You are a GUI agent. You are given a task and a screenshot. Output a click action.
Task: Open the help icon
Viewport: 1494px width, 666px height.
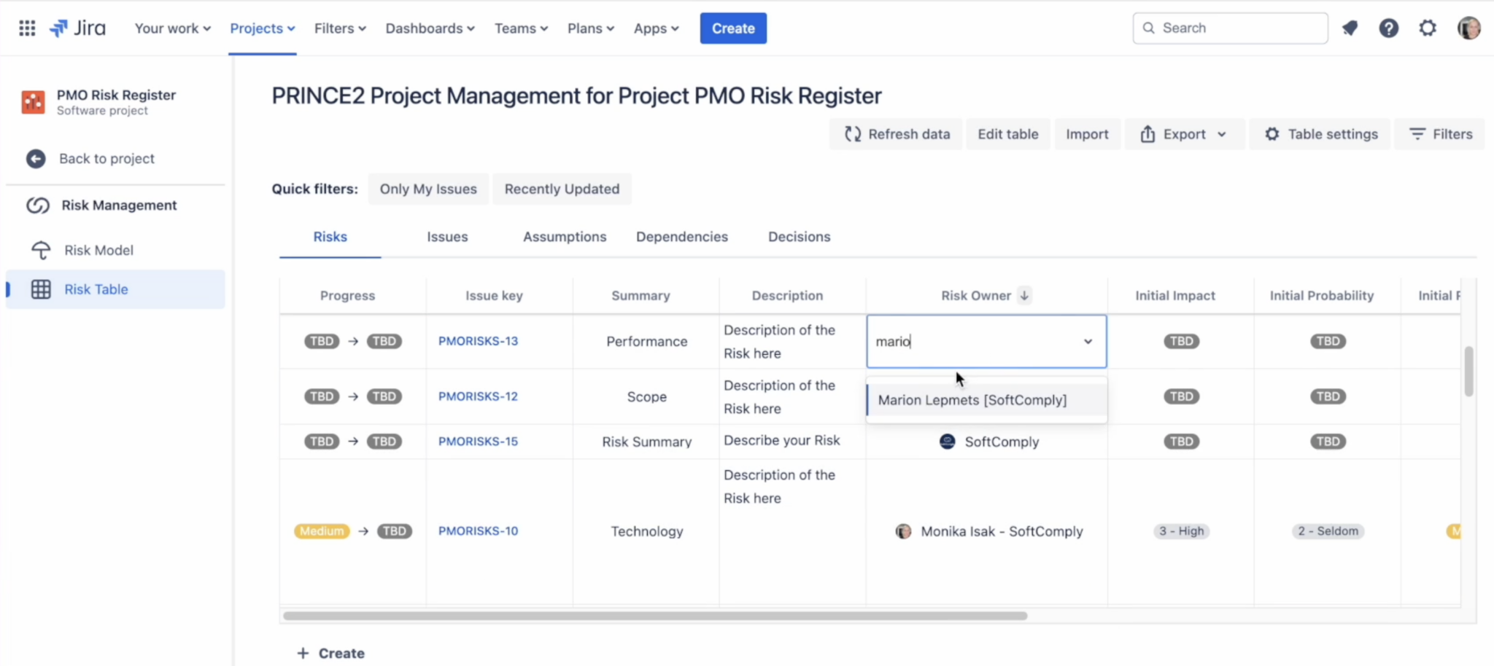point(1389,28)
